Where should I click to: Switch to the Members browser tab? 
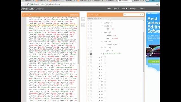[x=69, y=1]
